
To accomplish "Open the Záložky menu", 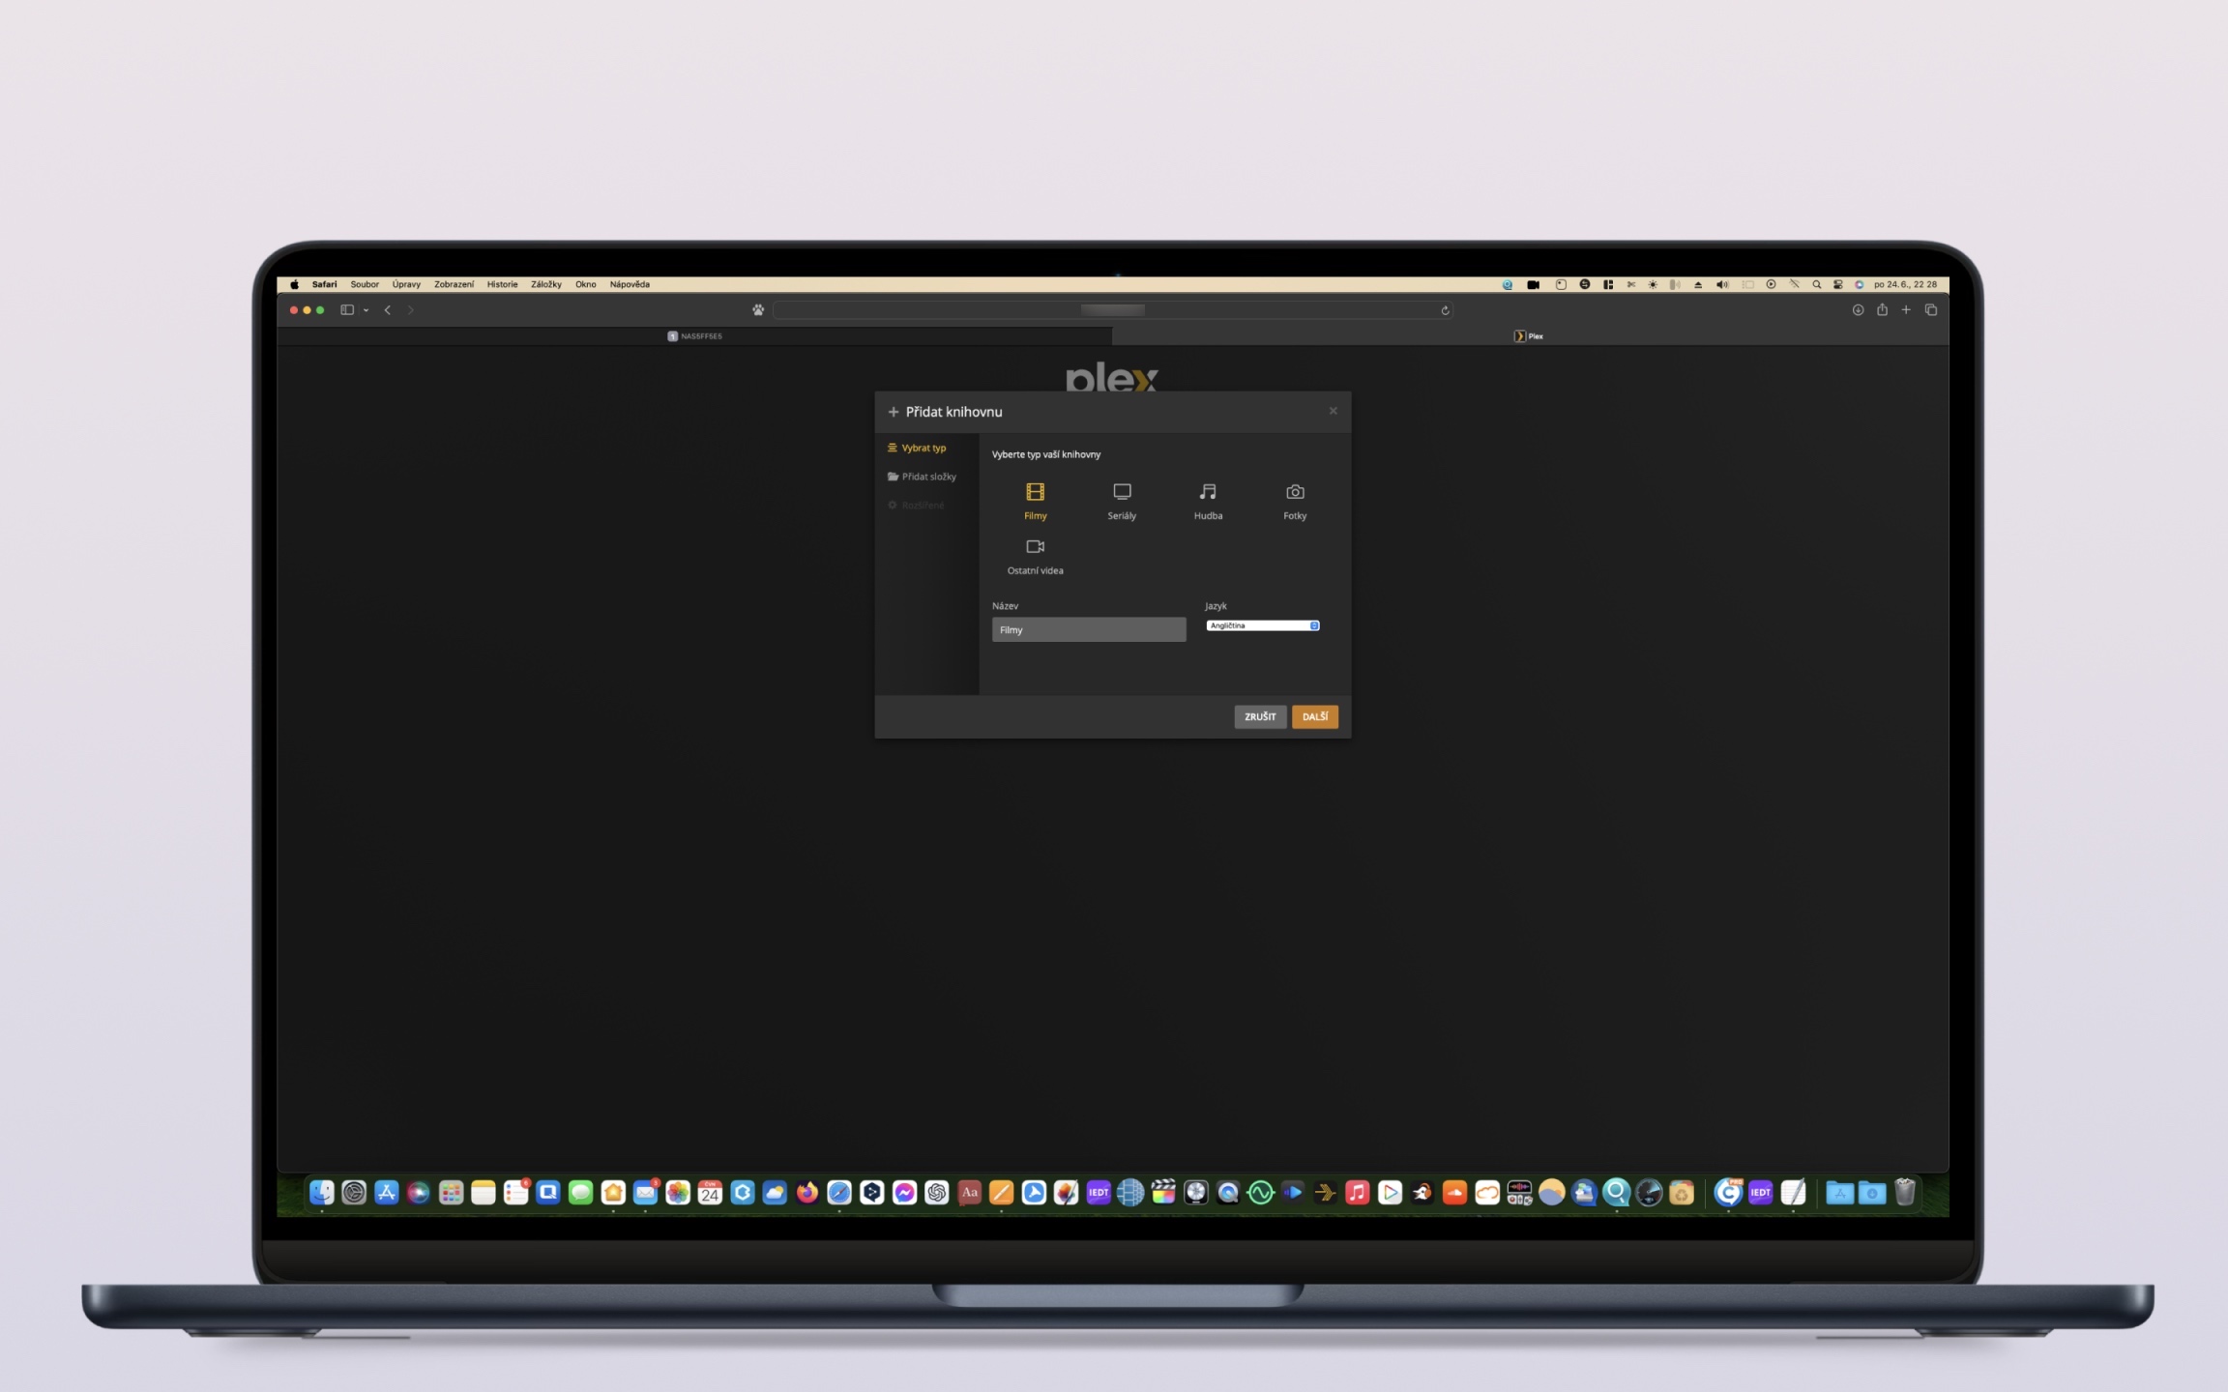I will 545,284.
